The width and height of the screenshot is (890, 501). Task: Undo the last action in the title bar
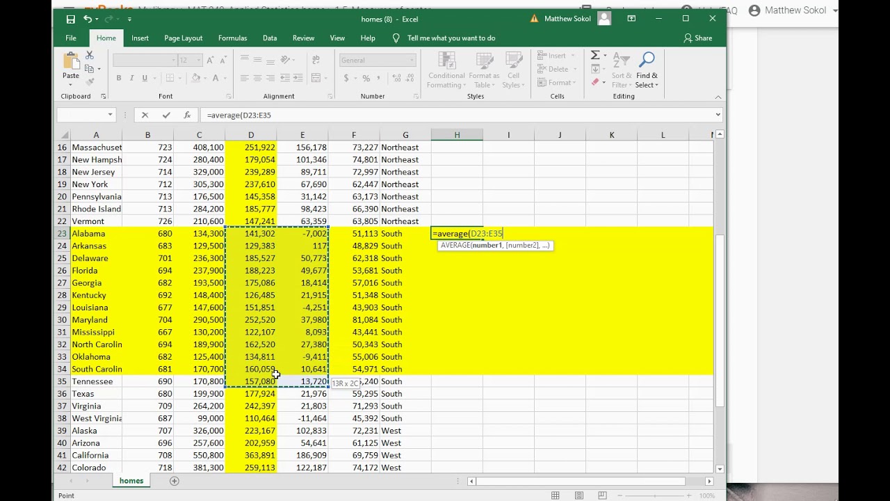tap(88, 19)
